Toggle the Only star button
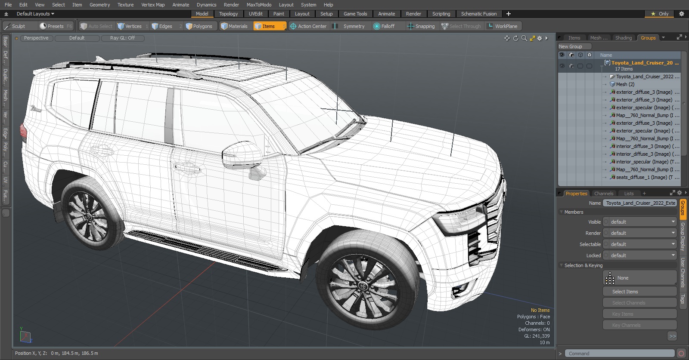 click(x=660, y=14)
